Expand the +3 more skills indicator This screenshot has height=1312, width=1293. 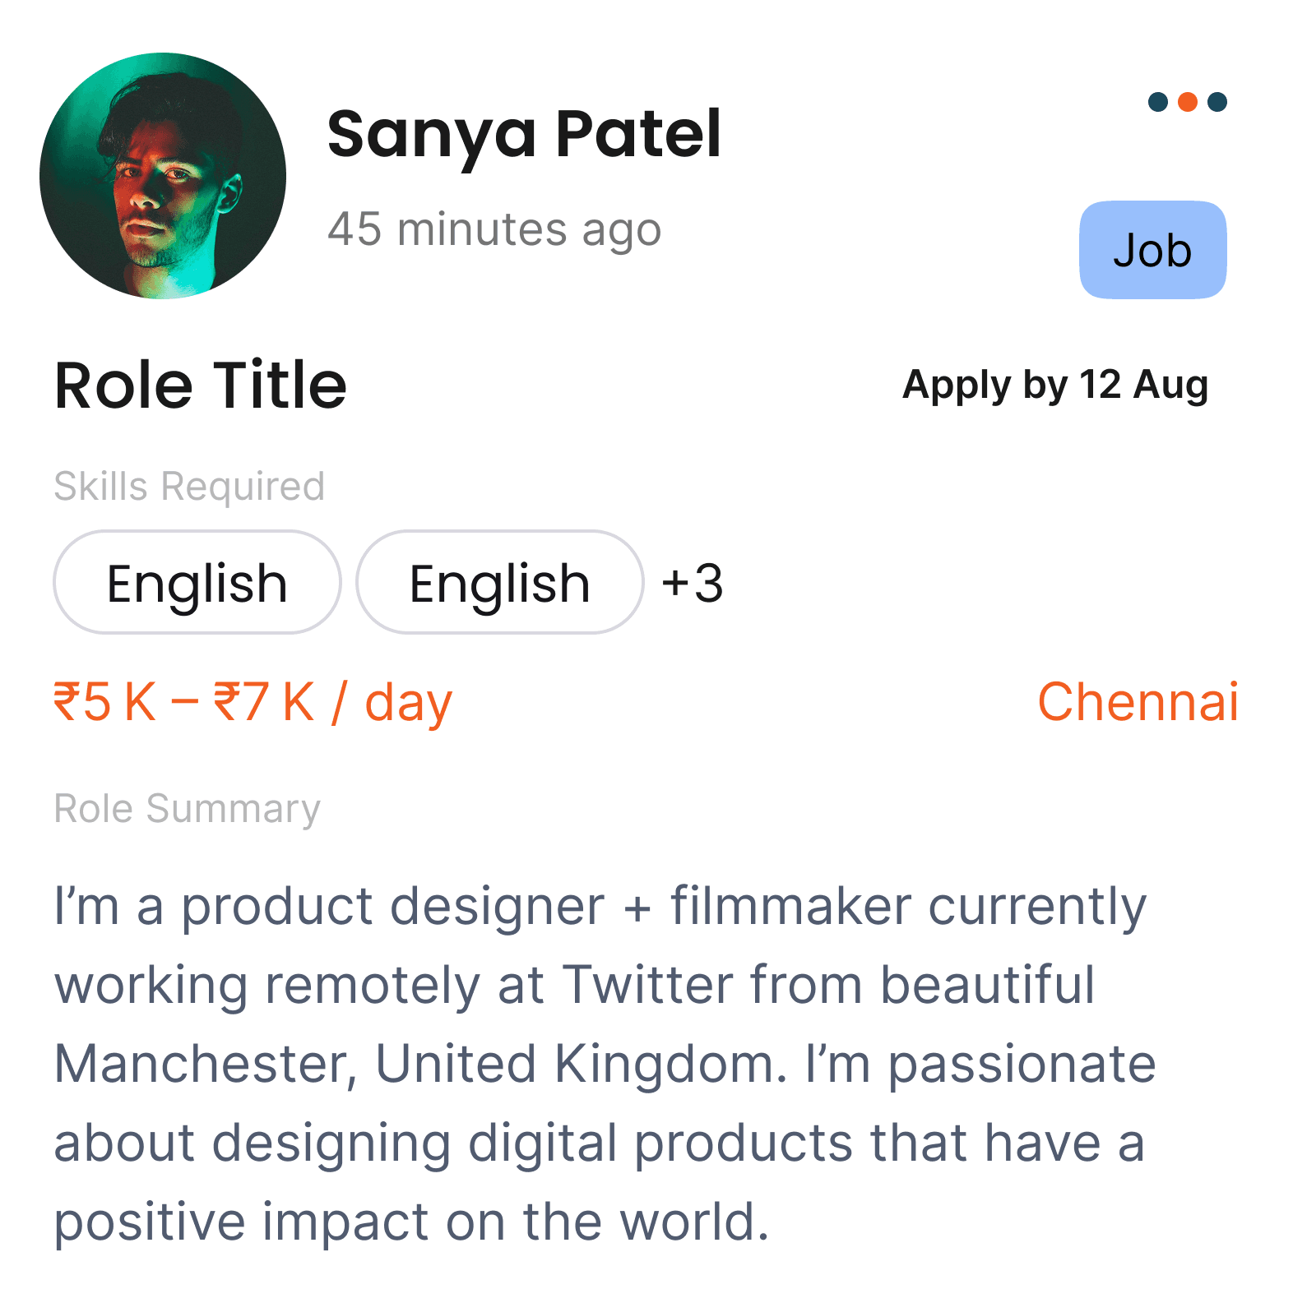click(x=693, y=584)
